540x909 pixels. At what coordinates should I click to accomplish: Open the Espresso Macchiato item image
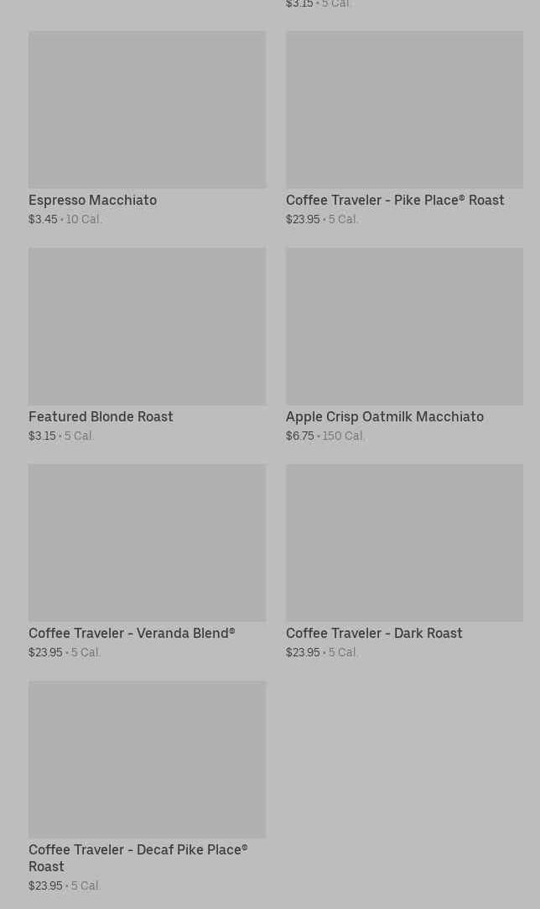tap(148, 110)
